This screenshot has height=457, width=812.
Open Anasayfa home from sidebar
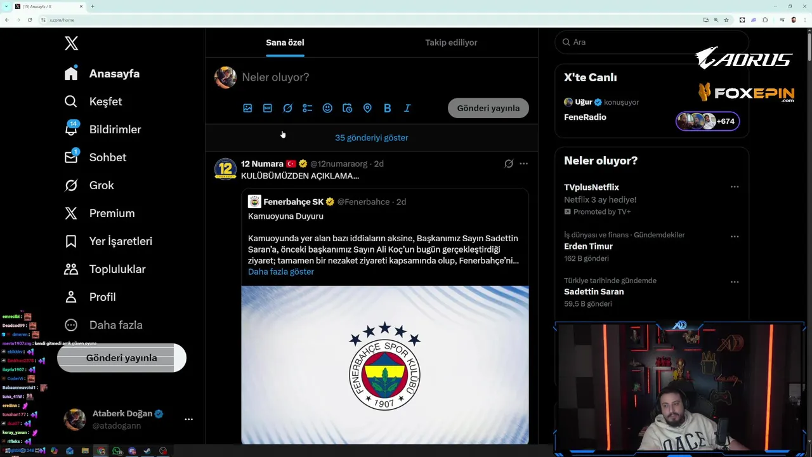pos(101,74)
